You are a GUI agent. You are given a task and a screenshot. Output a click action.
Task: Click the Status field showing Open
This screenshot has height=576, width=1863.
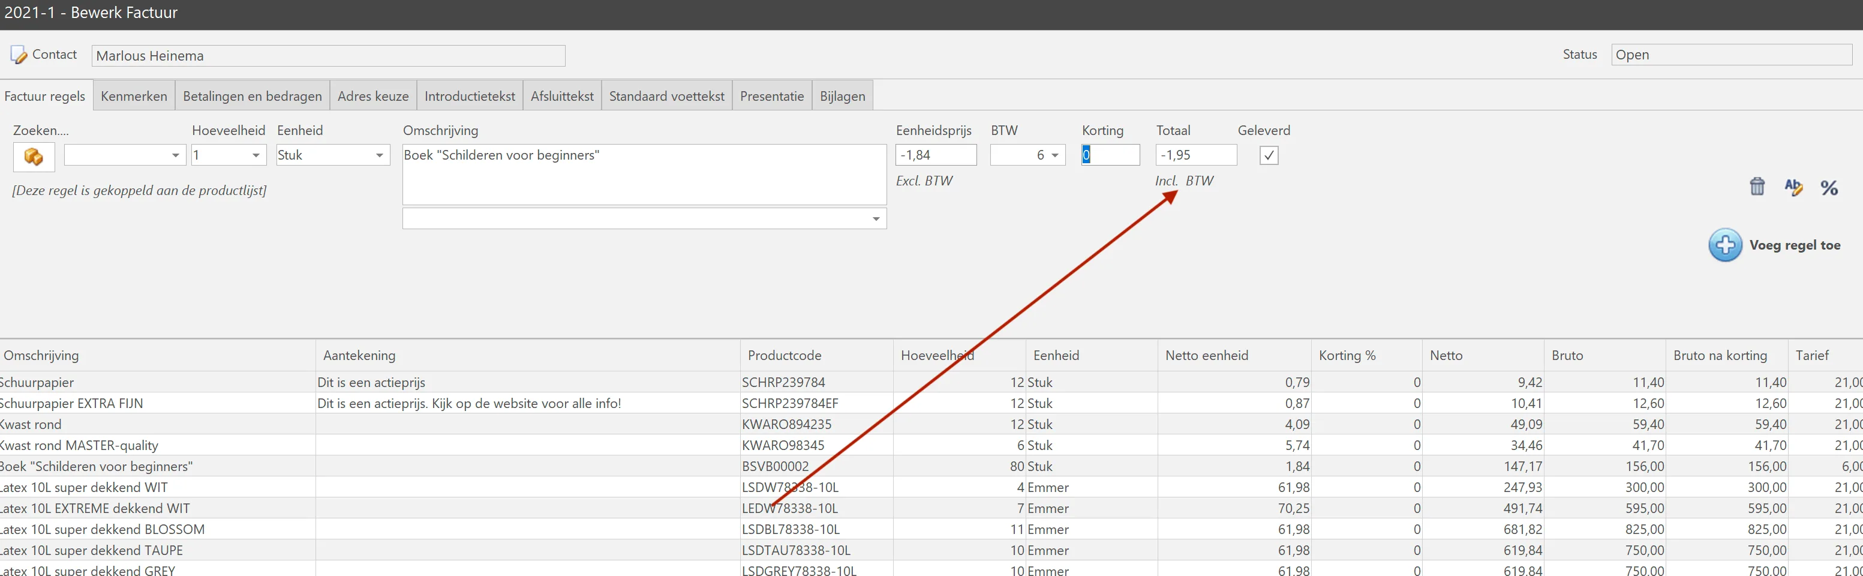(1732, 55)
